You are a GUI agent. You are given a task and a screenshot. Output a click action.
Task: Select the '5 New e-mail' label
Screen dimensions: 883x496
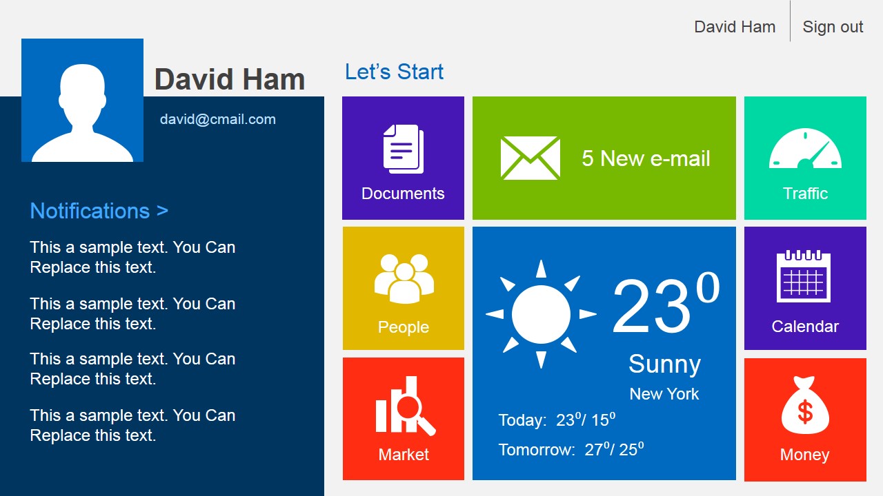coord(646,158)
